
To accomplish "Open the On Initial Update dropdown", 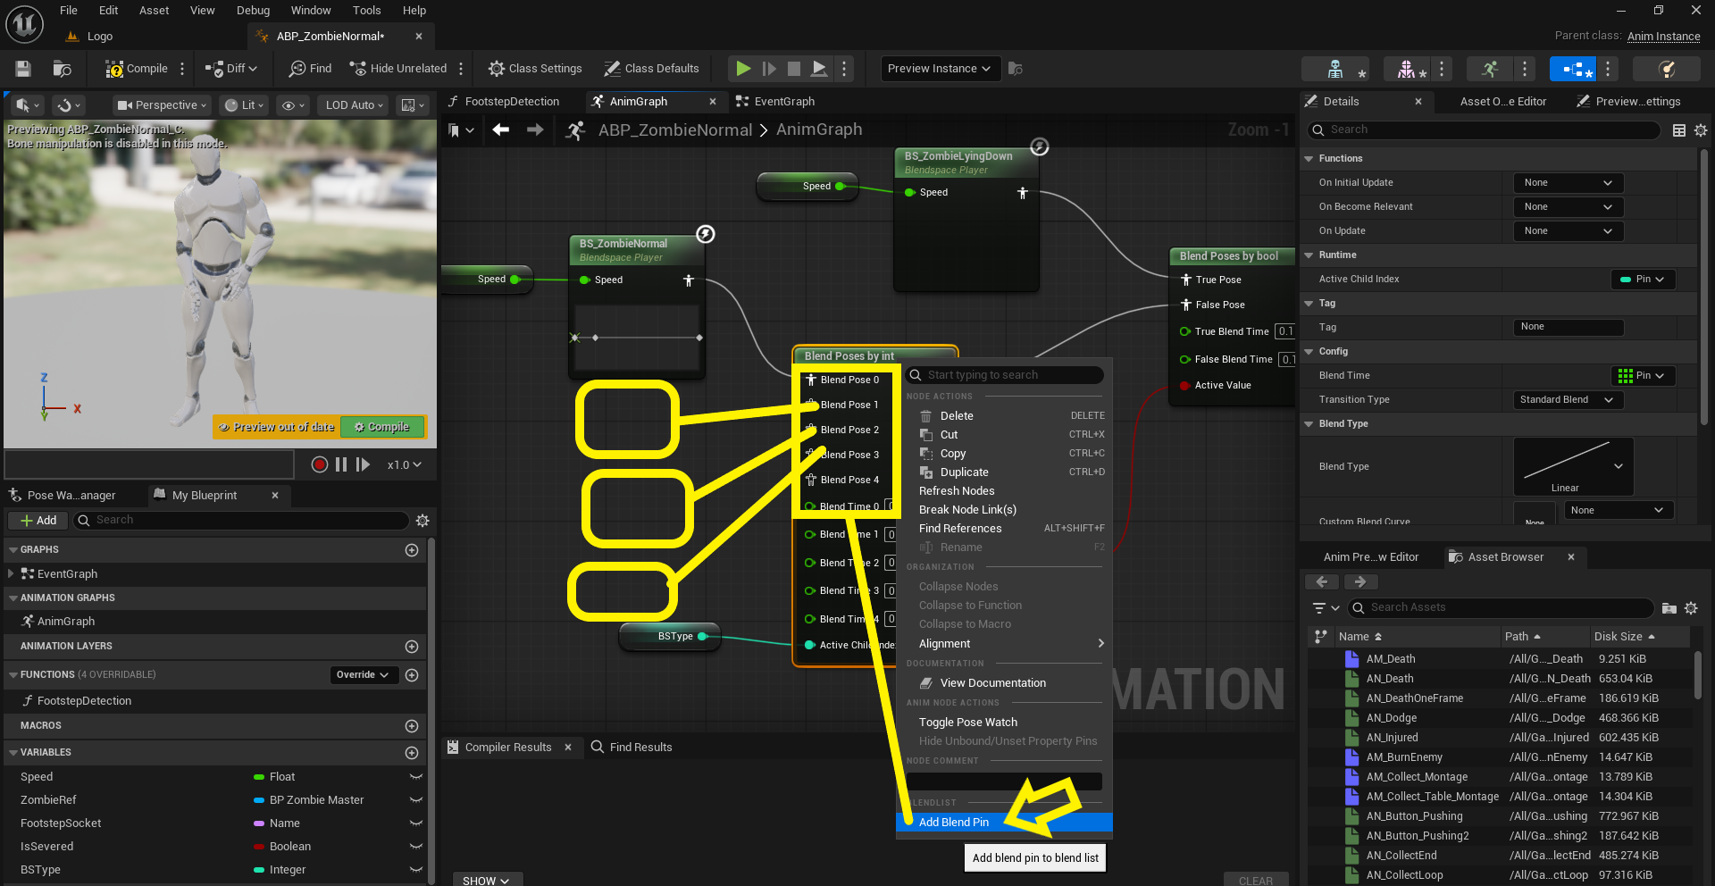I will click(x=1568, y=183).
